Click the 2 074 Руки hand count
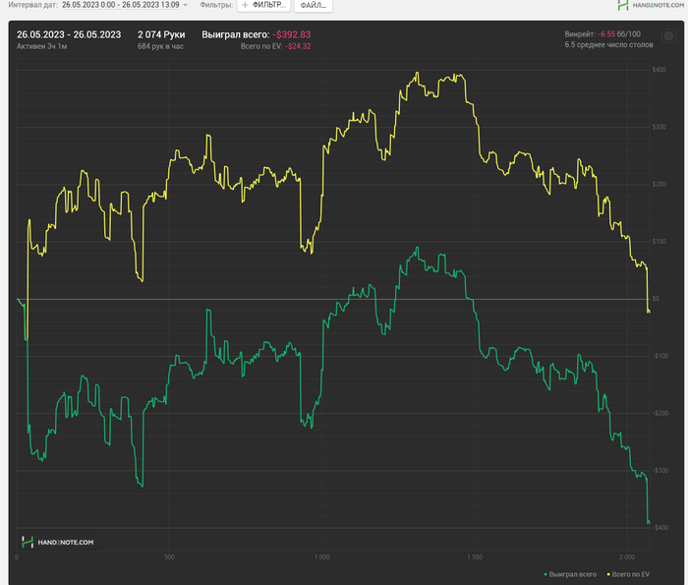This screenshot has height=585, width=688. pyautogui.click(x=161, y=34)
